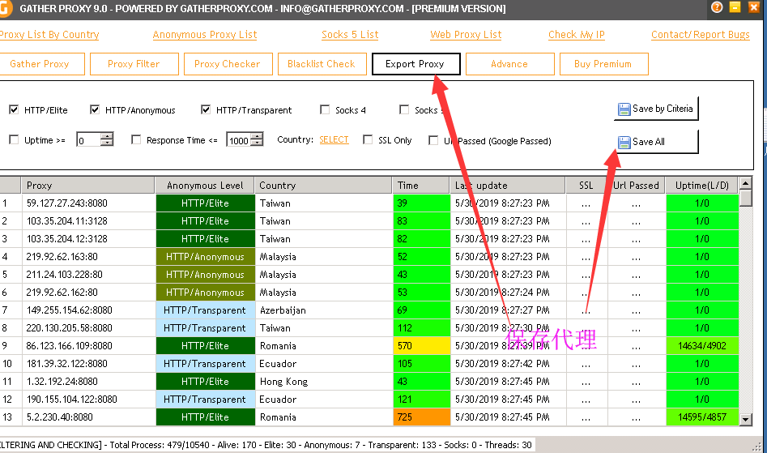Click the floppy disk icon on Save by Criteria
This screenshot has height=453, width=767.
tap(624, 109)
